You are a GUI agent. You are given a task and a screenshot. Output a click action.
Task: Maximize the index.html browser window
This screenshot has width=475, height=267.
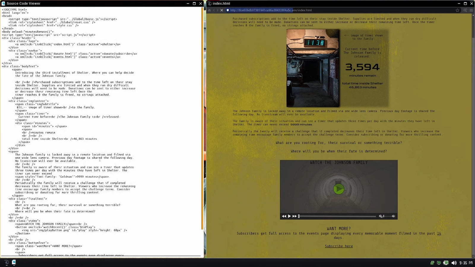pos(465,4)
